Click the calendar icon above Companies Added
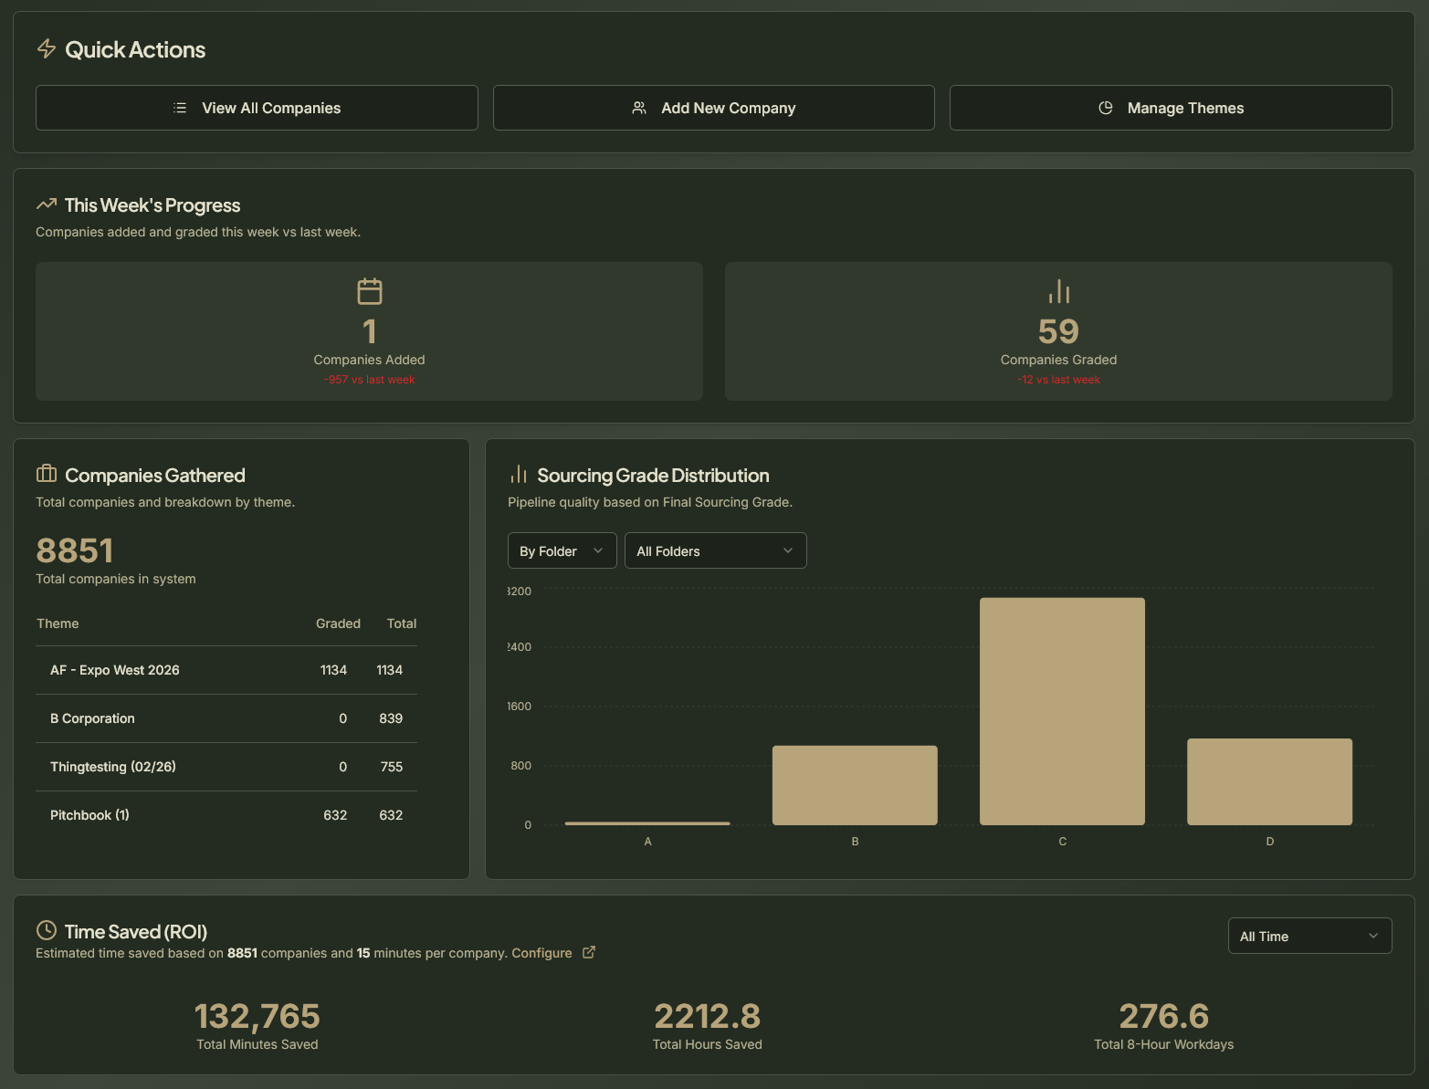The image size is (1429, 1089). tap(369, 290)
